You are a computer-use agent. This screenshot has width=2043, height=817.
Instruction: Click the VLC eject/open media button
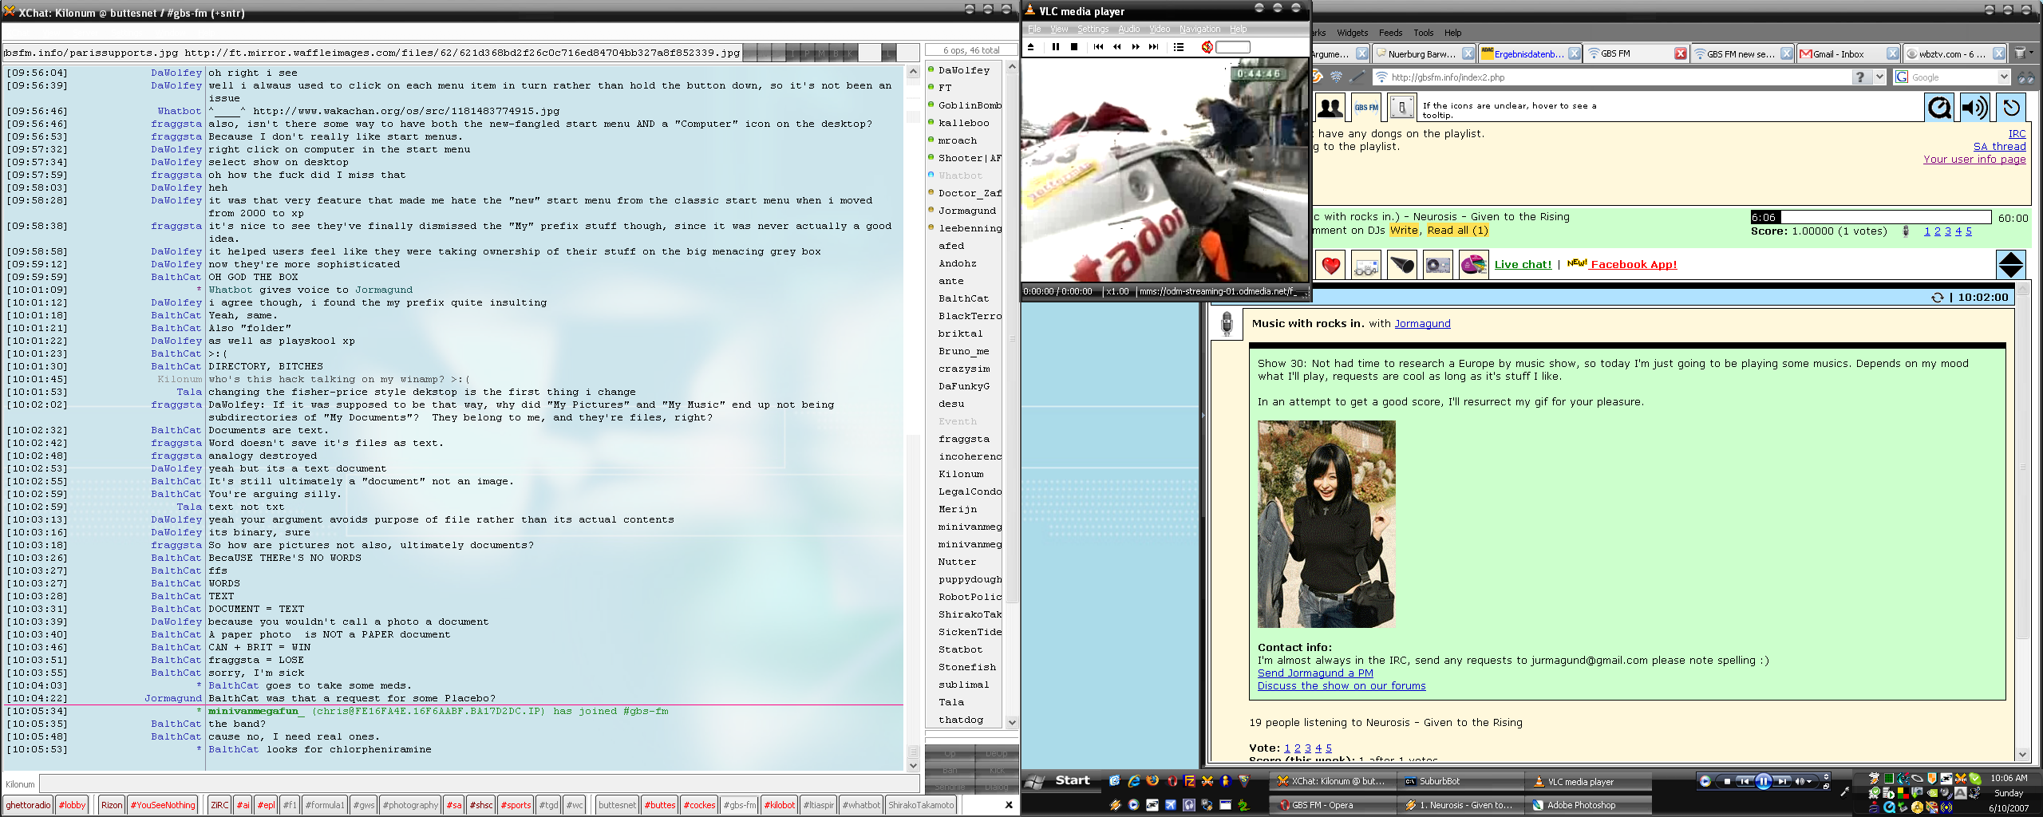point(1030,47)
